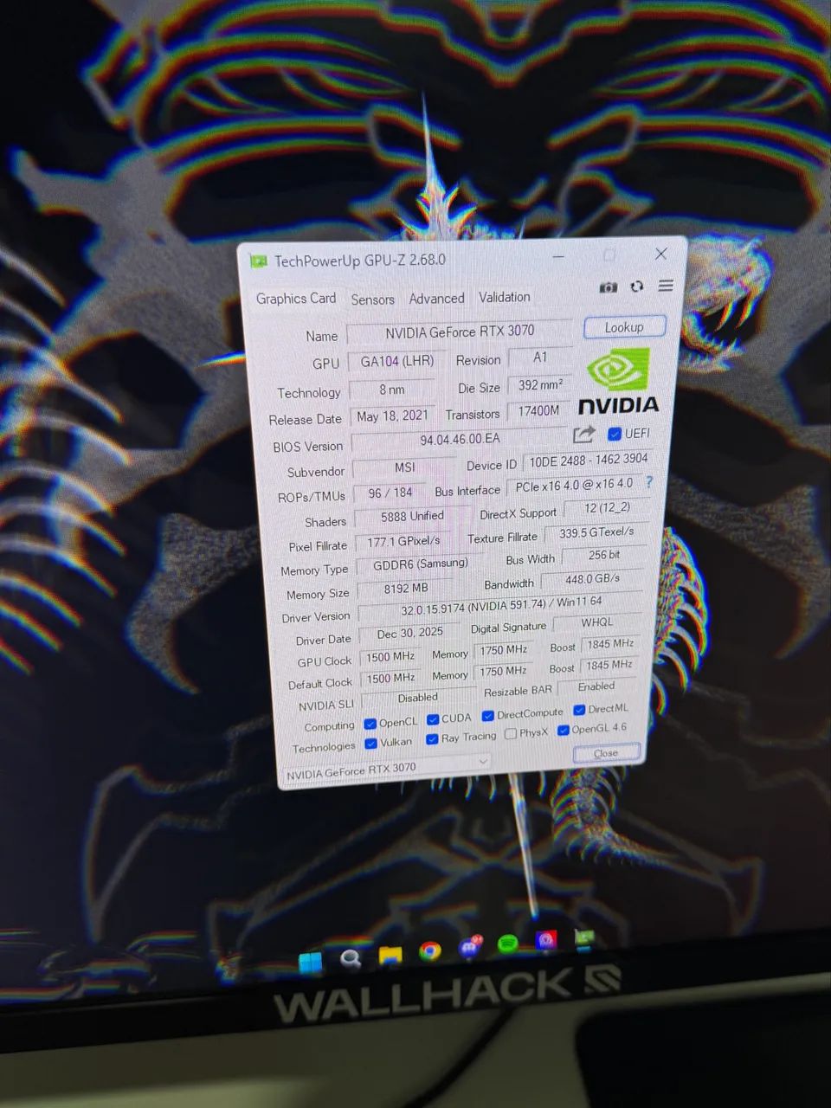This screenshot has width=831, height=1108.
Task: Click the NVIDIA SLI value Disabled
Action: [417, 698]
